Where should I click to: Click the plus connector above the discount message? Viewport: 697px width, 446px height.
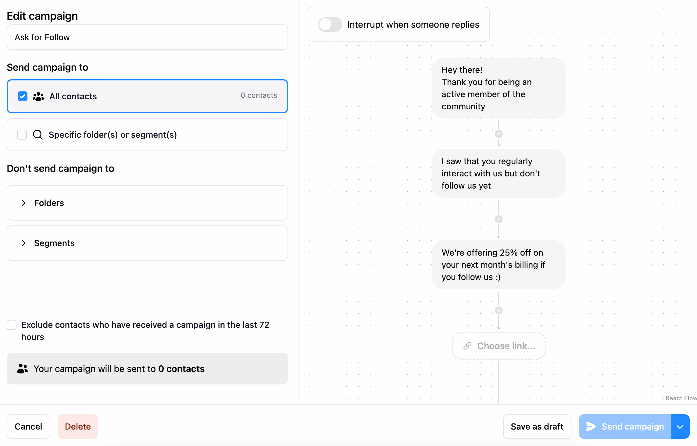coord(499,219)
